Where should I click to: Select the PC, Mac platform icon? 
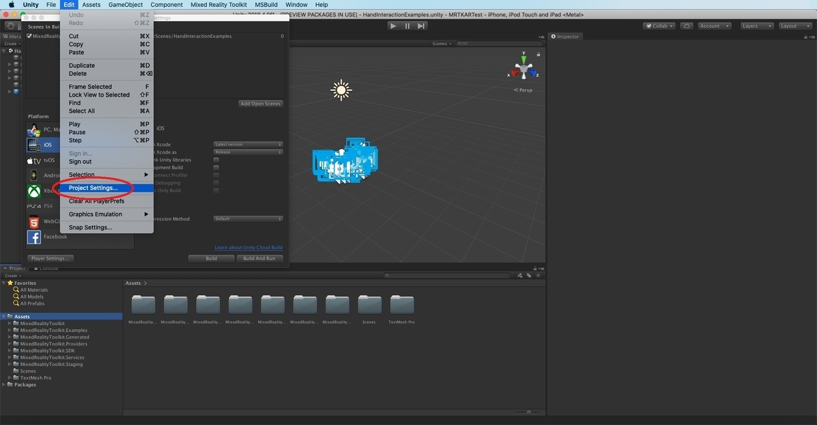[34, 129]
